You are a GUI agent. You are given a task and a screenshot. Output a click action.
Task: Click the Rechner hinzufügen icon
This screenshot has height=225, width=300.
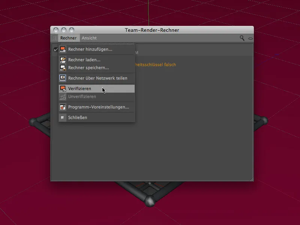(x=63, y=49)
